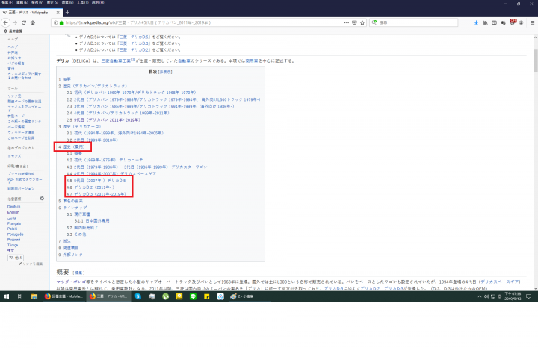Switch to the Deutsch language version

click(x=13, y=207)
